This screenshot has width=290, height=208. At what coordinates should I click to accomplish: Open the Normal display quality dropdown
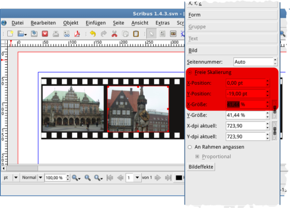tap(40, 178)
